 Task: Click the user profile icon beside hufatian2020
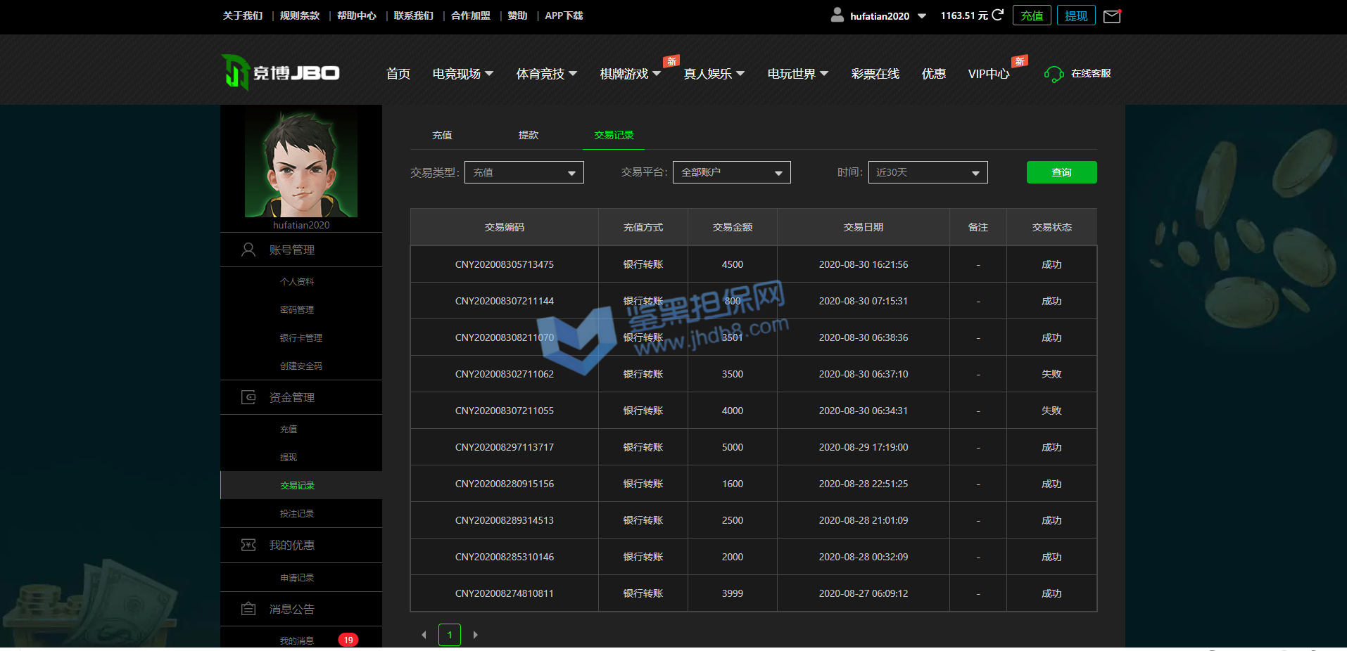(x=837, y=15)
